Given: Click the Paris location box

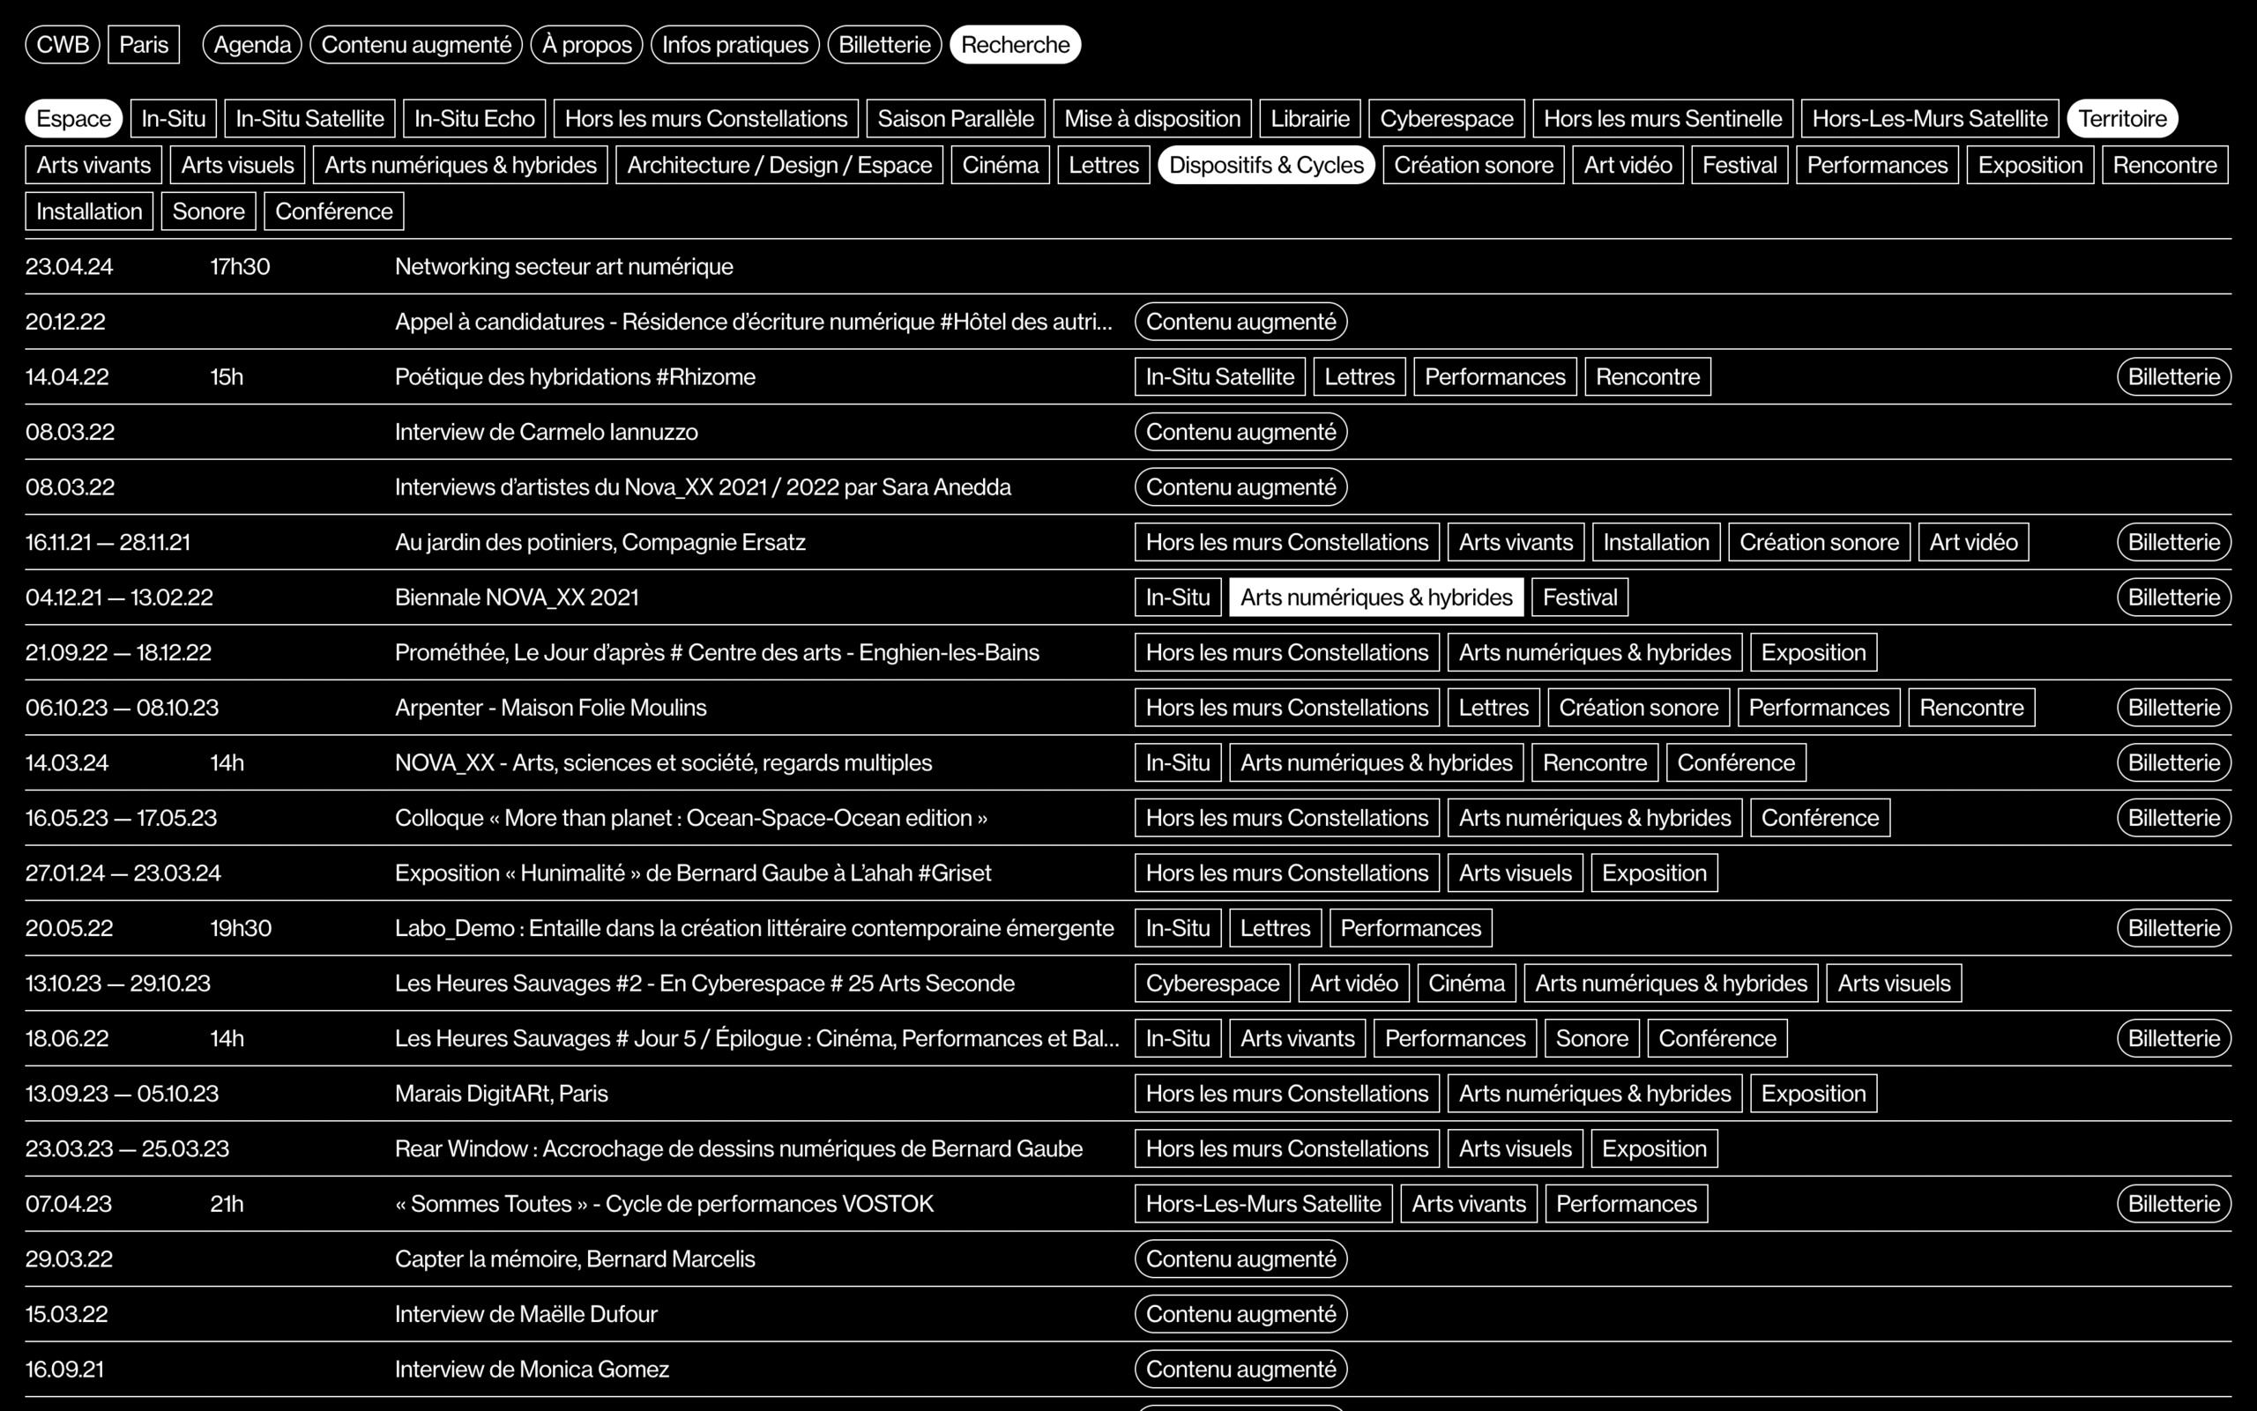Looking at the screenshot, I should (144, 45).
